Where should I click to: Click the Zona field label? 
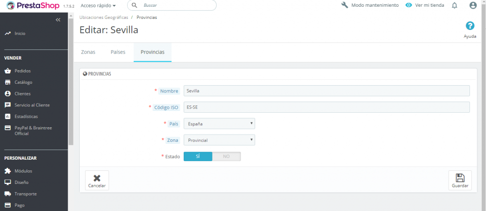click(x=173, y=140)
